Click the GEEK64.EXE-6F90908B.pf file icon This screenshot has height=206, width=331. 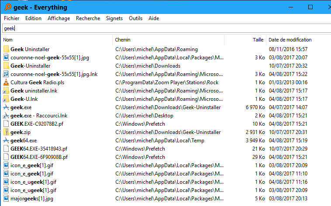click(6, 157)
